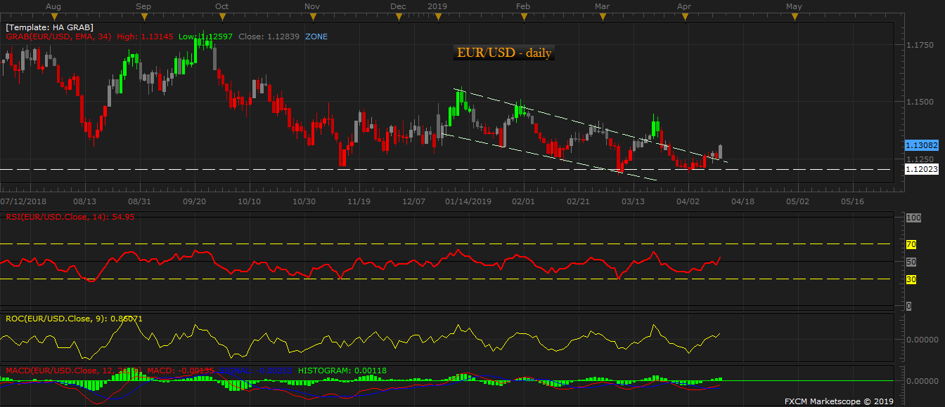Click the current price tag 1.13082

922,145
